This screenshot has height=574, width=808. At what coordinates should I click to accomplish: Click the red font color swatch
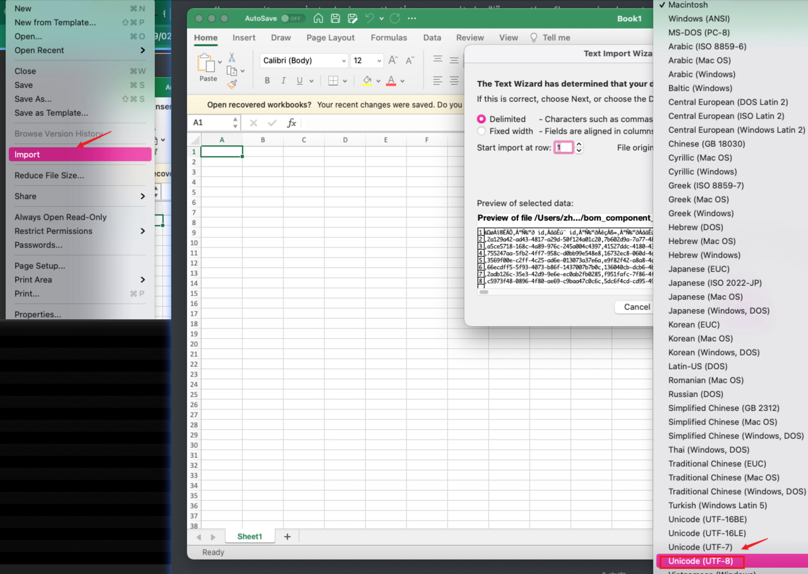click(x=391, y=80)
